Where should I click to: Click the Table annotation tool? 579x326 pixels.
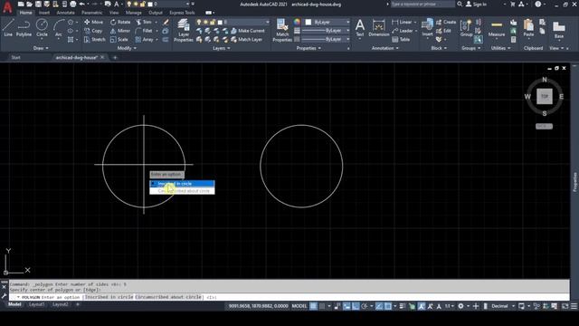pos(401,40)
